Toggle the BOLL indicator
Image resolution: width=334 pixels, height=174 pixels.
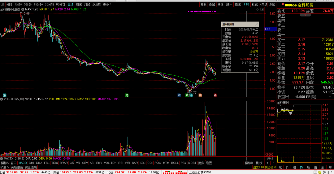(175, 163)
